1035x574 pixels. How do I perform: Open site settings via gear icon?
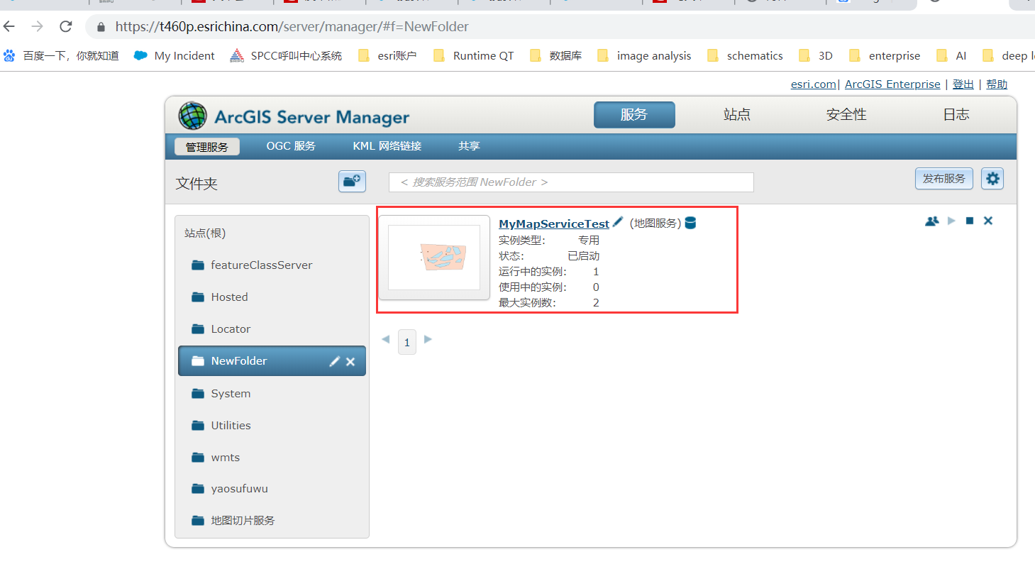[x=992, y=178]
